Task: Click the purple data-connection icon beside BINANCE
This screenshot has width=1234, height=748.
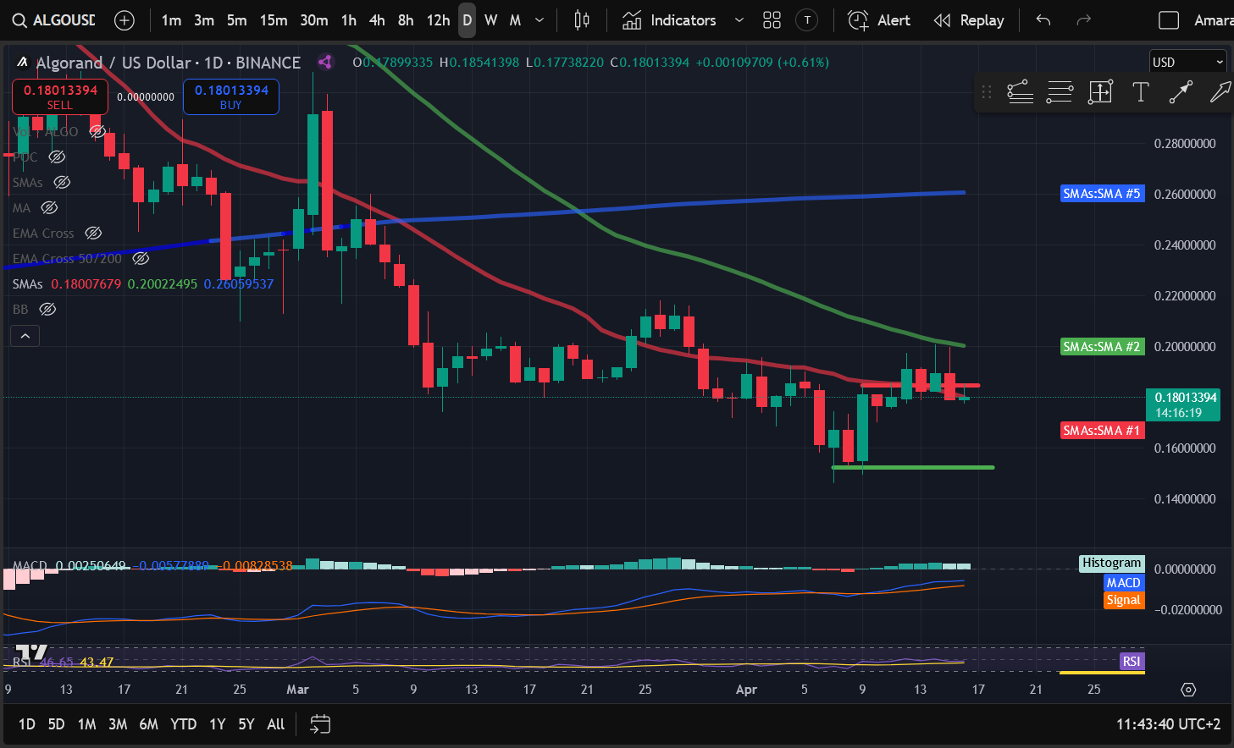Action: point(325,62)
